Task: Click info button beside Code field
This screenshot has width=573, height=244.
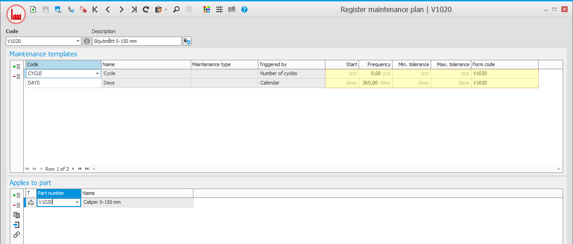Action: click(x=87, y=41)
